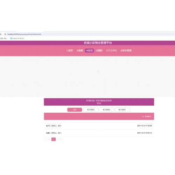The height and width of the screenshot is (175, 175).
Task: Open the blue bookmark folder icon
Action: tap(11, 38)
